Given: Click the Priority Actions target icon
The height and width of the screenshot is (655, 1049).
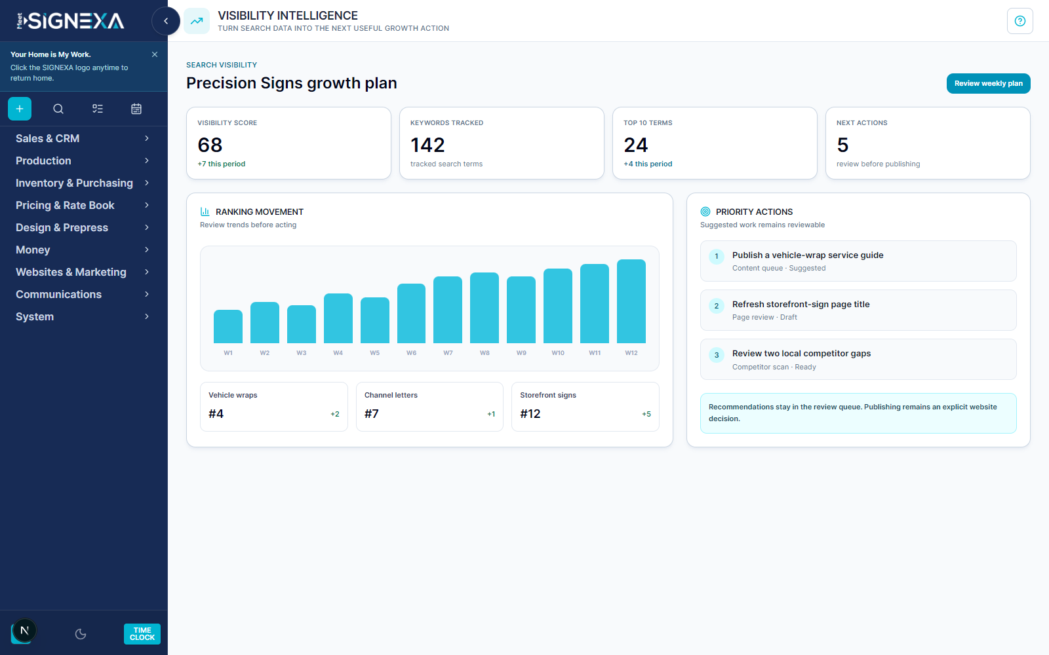Looking at the screenshot, I should [705, 212].
